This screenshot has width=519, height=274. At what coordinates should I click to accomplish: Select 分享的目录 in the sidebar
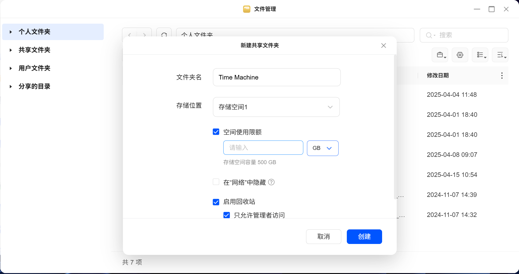point(34,86)
